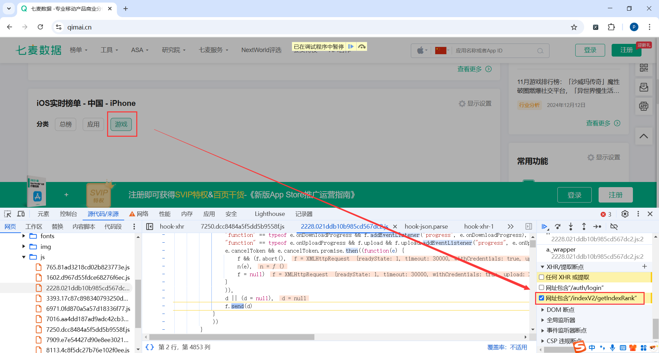Check the 网址包含 "/auth/login" breakpoint
This screenshot has width=659, height=353.
tap(542, 288)
